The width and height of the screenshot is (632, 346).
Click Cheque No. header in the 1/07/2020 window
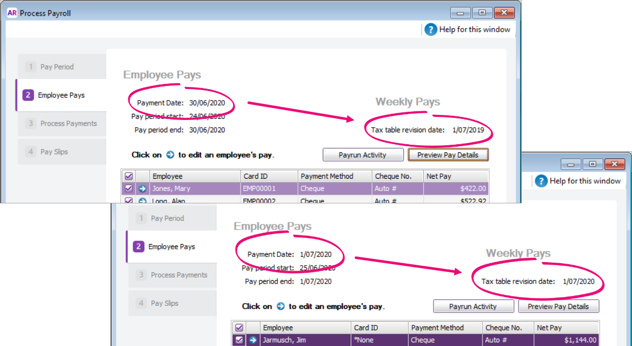coord(508,327)
